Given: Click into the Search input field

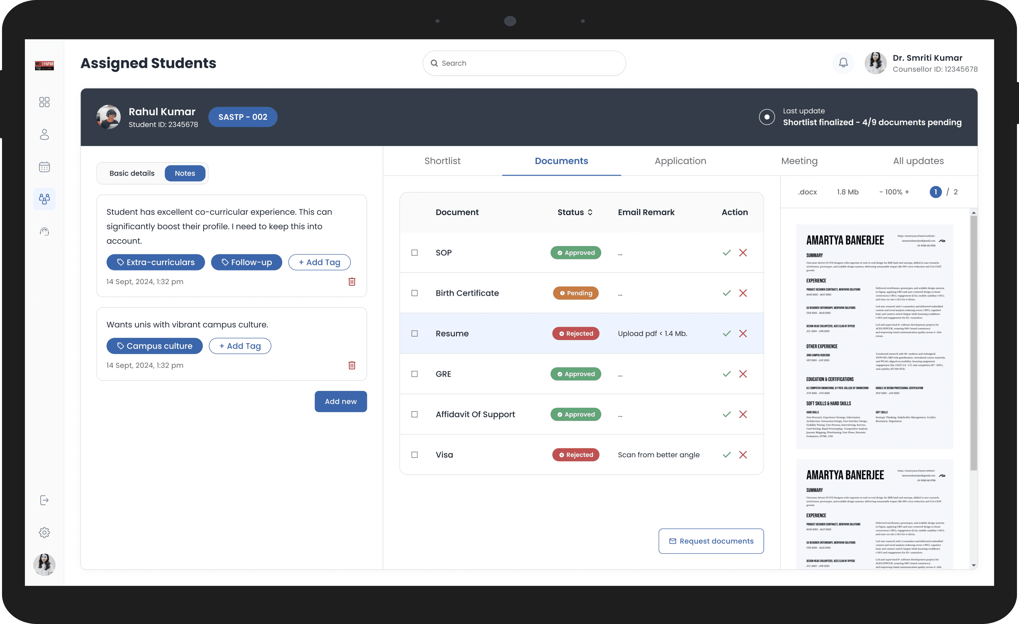Looking at the screenshot, I should click(x=524, y=63).
